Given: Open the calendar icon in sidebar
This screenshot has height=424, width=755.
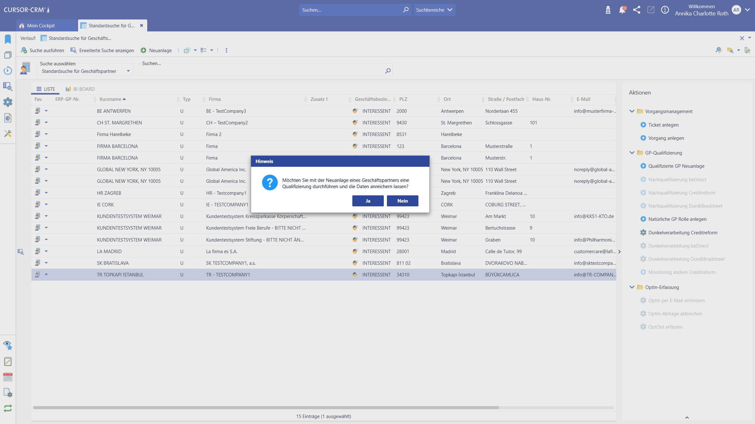Looking at the screenshot, I should [x=8, y=377].
